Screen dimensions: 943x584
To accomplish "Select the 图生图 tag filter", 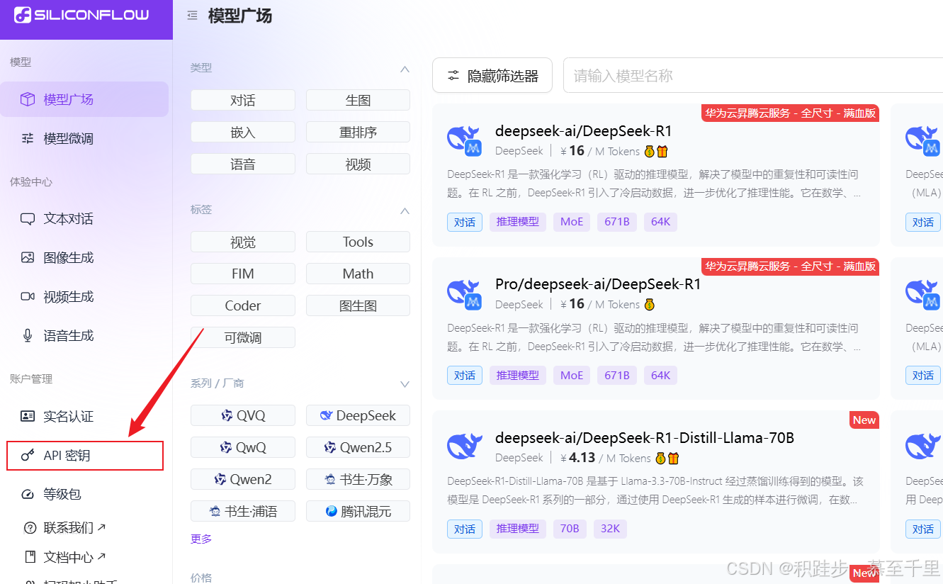I will pyautogui.click(x=358, y=305).
